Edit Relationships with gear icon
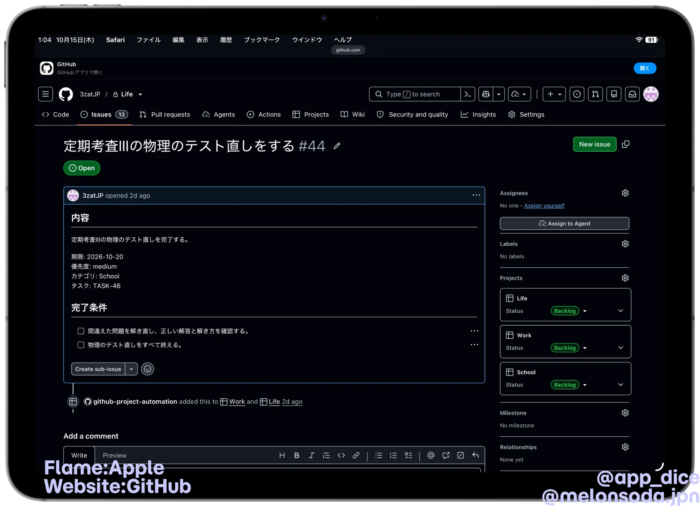 pos(625,447)
